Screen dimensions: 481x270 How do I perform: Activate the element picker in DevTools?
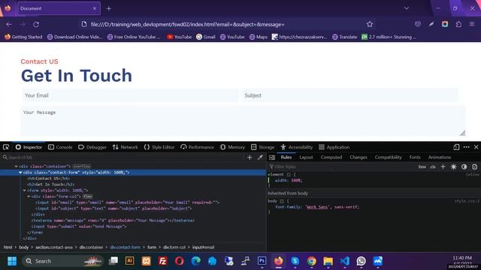[x=6, y=147]
